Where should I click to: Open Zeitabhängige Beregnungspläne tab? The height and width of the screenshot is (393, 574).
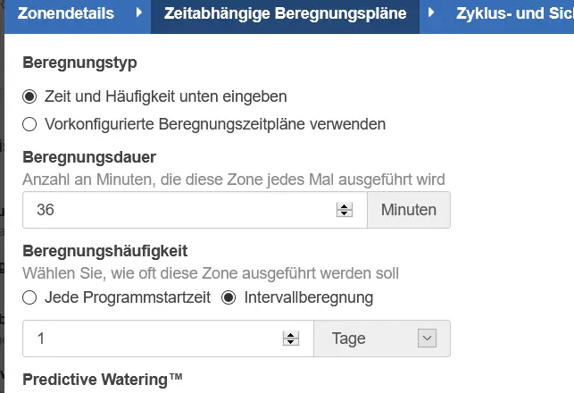point(285,13)
